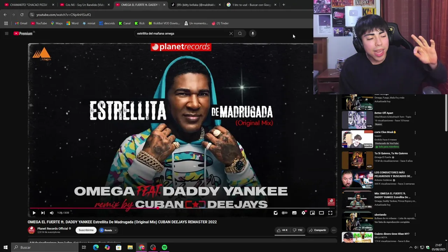Open player settings gear

pyautogui.click(x=303, y=213)
